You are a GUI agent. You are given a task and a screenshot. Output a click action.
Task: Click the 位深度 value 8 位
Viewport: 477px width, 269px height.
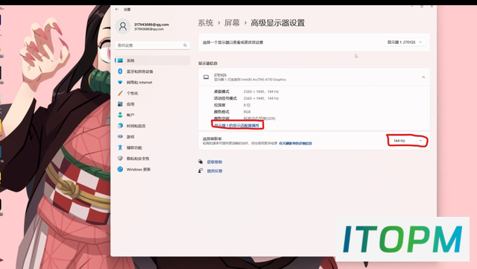247,105
